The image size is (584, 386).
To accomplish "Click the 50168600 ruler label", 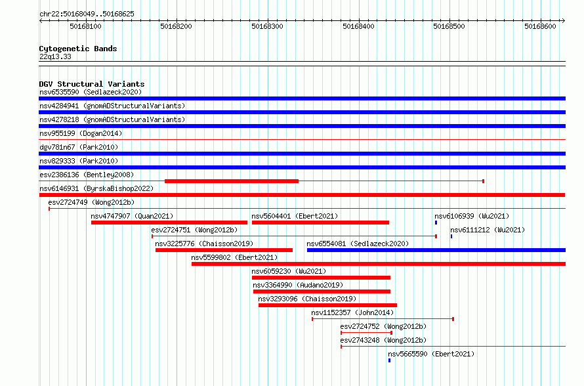I will [x=540, y=26].
